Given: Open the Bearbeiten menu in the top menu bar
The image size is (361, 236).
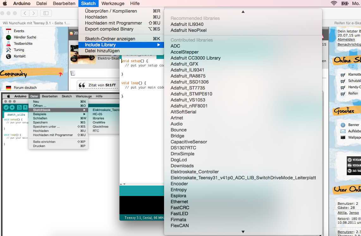Looking at the screenshot, I should pyautogui.click(x=64, y=3).
